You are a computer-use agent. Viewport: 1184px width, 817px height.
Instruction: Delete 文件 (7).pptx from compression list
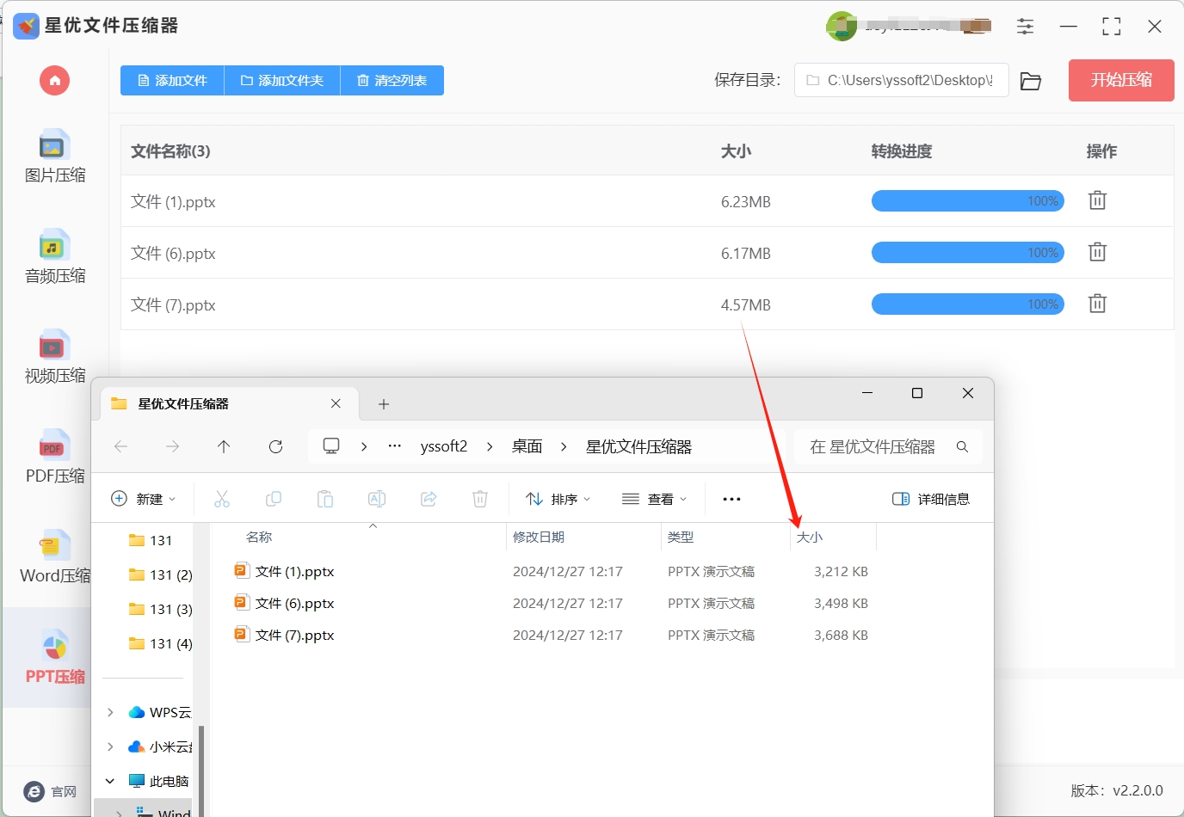click(x=1097, y=304)
